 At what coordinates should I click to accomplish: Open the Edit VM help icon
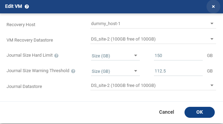27,7
